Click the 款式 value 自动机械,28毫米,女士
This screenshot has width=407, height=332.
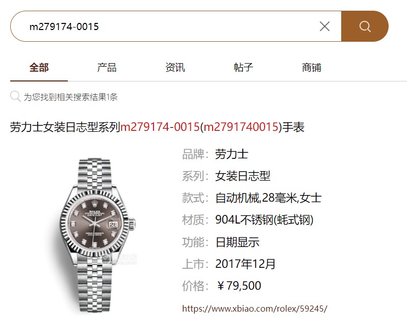(268, 198)
